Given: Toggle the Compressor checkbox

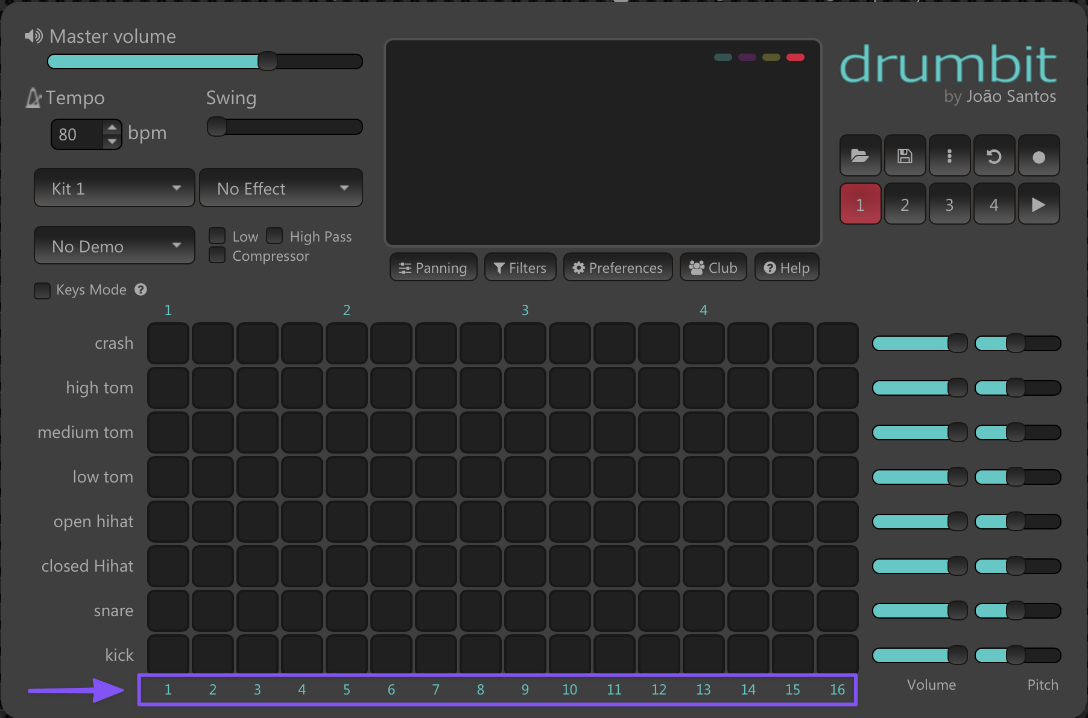Looking at the screenshot, I should [x=217, y=255].
